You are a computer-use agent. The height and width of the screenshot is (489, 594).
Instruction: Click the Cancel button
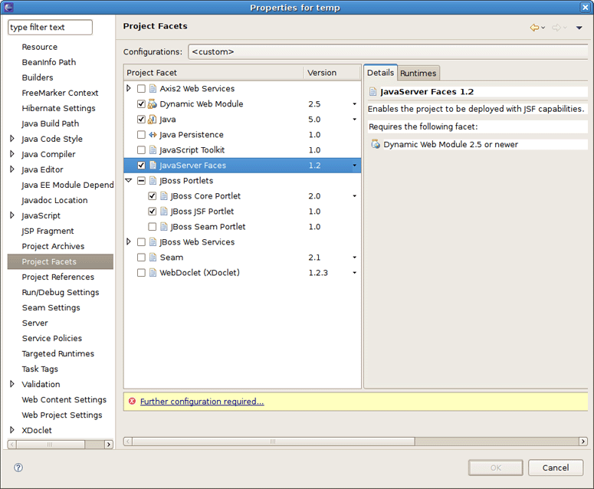[x=556, y=468]
